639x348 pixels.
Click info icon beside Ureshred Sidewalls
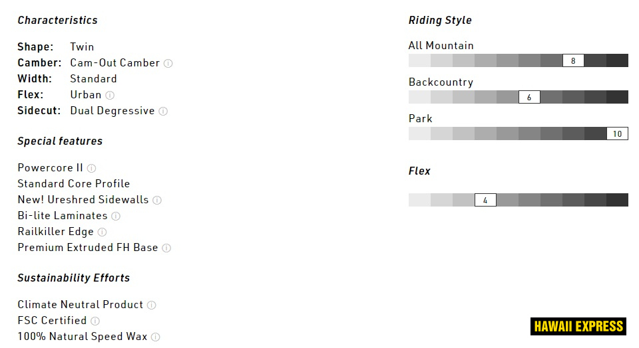[x=157, y=201]
